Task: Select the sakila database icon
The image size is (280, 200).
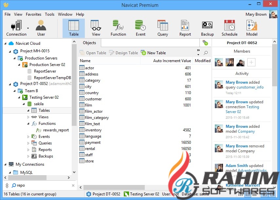Action: coord(29,104)
